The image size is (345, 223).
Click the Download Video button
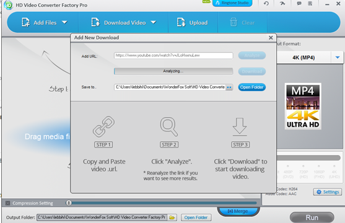118,23
